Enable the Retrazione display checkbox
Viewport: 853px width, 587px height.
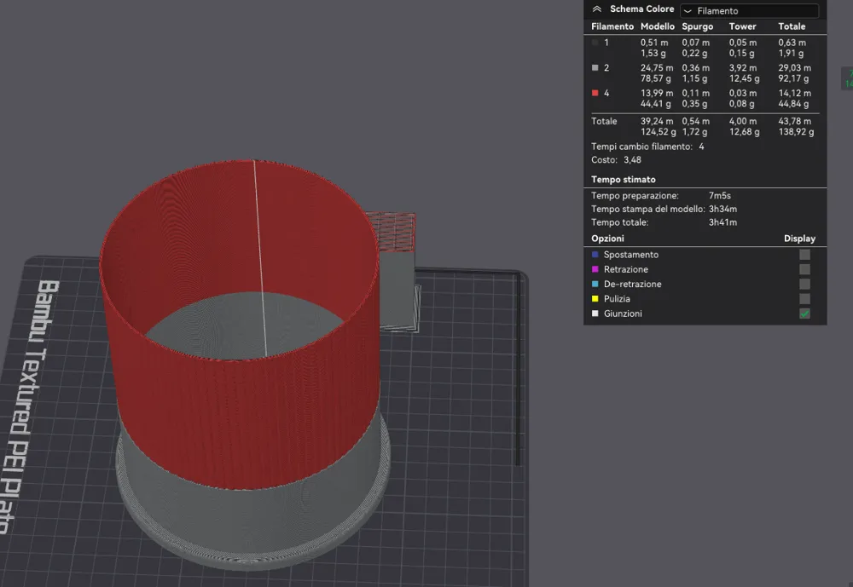(804, 268)
